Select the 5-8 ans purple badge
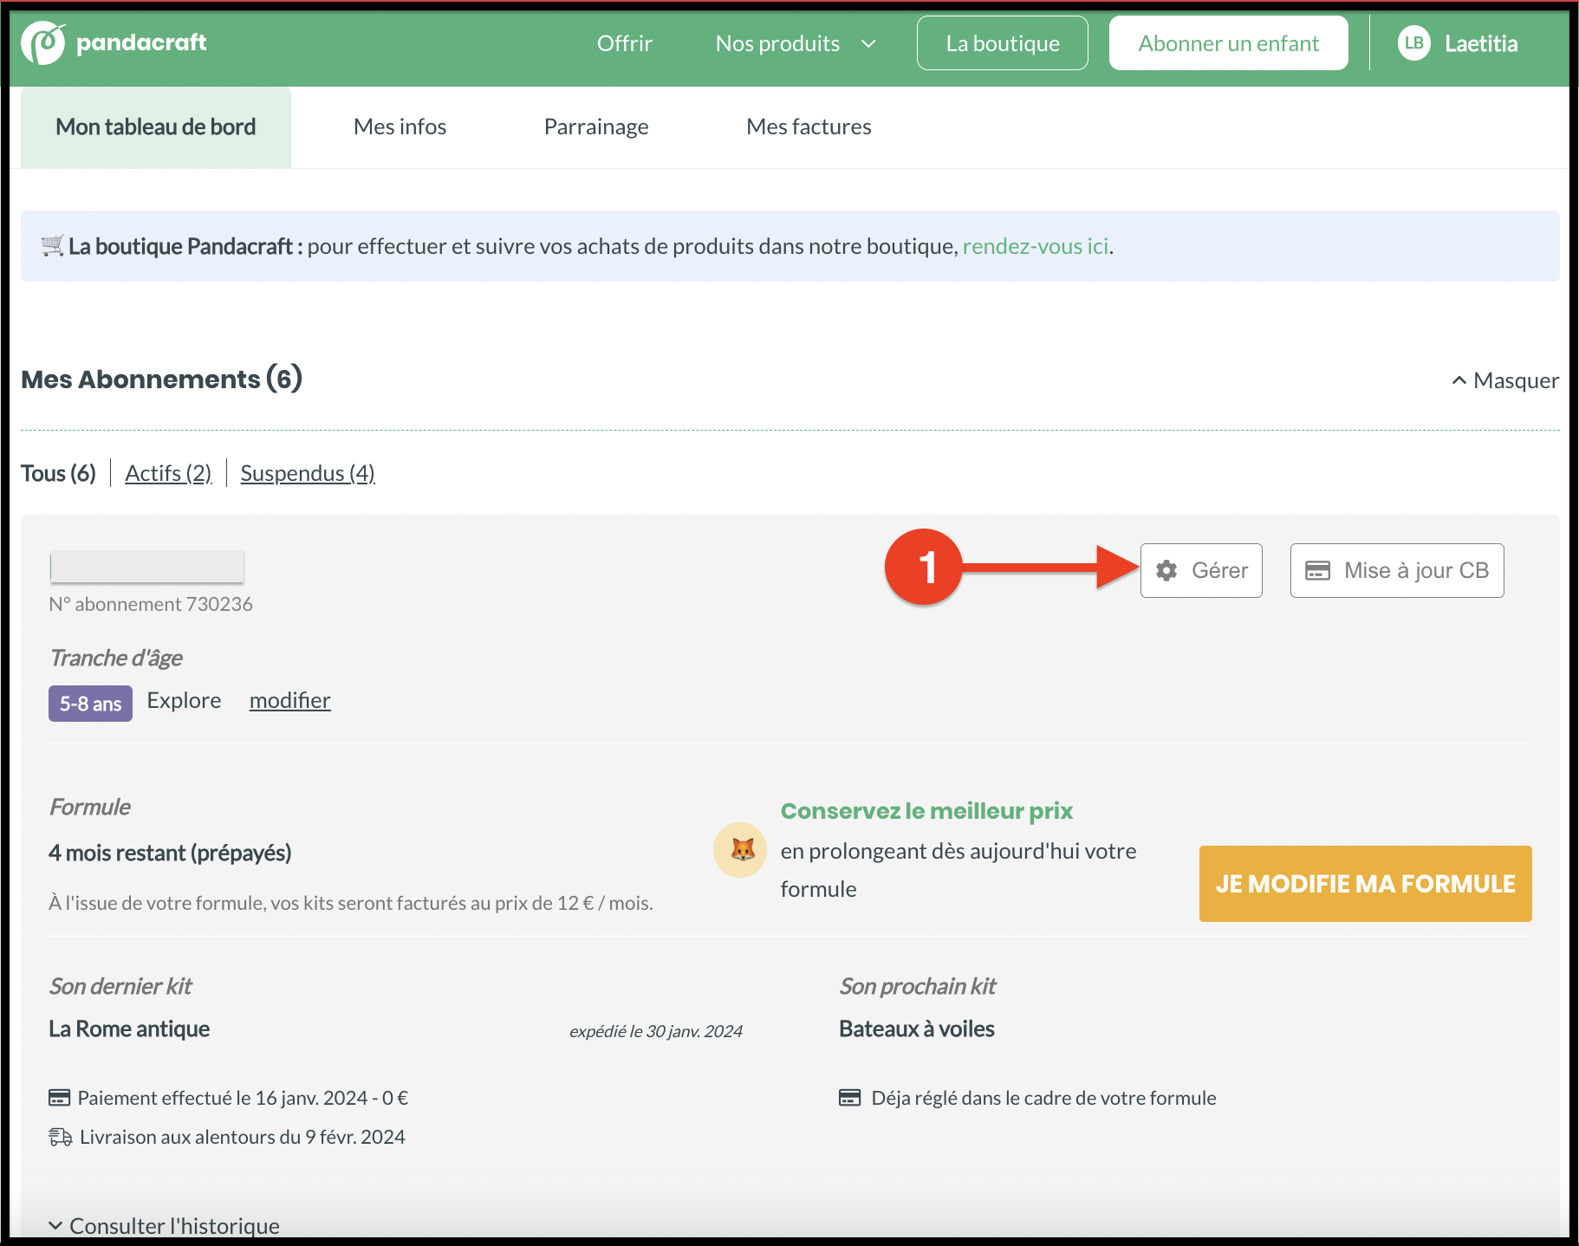This screenshot has height=1246, width=1579. pyautogui.click(x=90, y=704)
